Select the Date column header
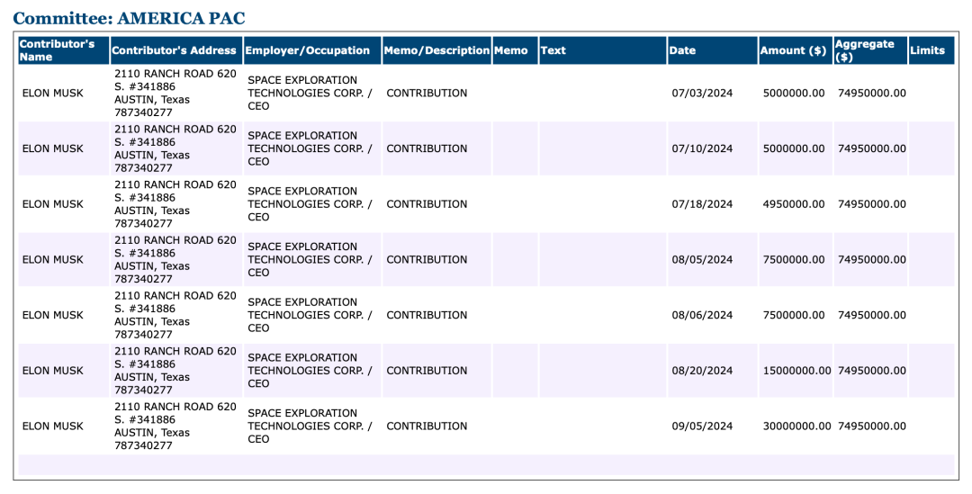Viewport: 972px width, 494px height. [x=682, y=50]
